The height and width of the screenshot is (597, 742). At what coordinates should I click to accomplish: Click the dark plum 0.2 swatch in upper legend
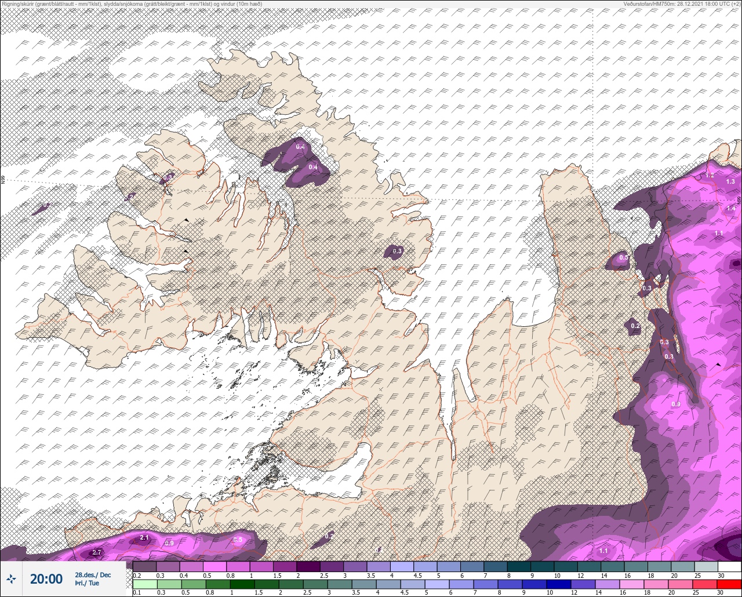144,566
